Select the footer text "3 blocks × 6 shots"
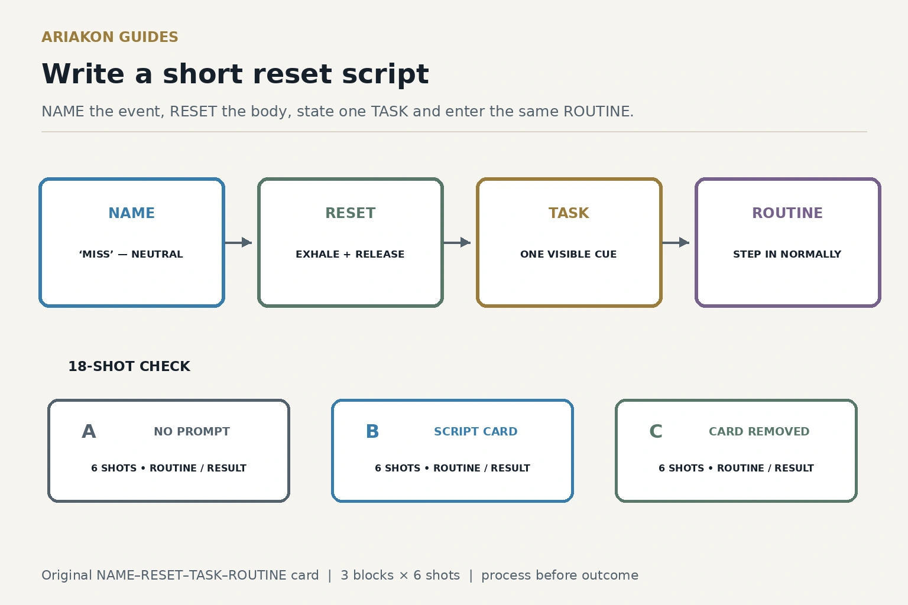The width and height of the screenshot is (908, 605). 400,575
